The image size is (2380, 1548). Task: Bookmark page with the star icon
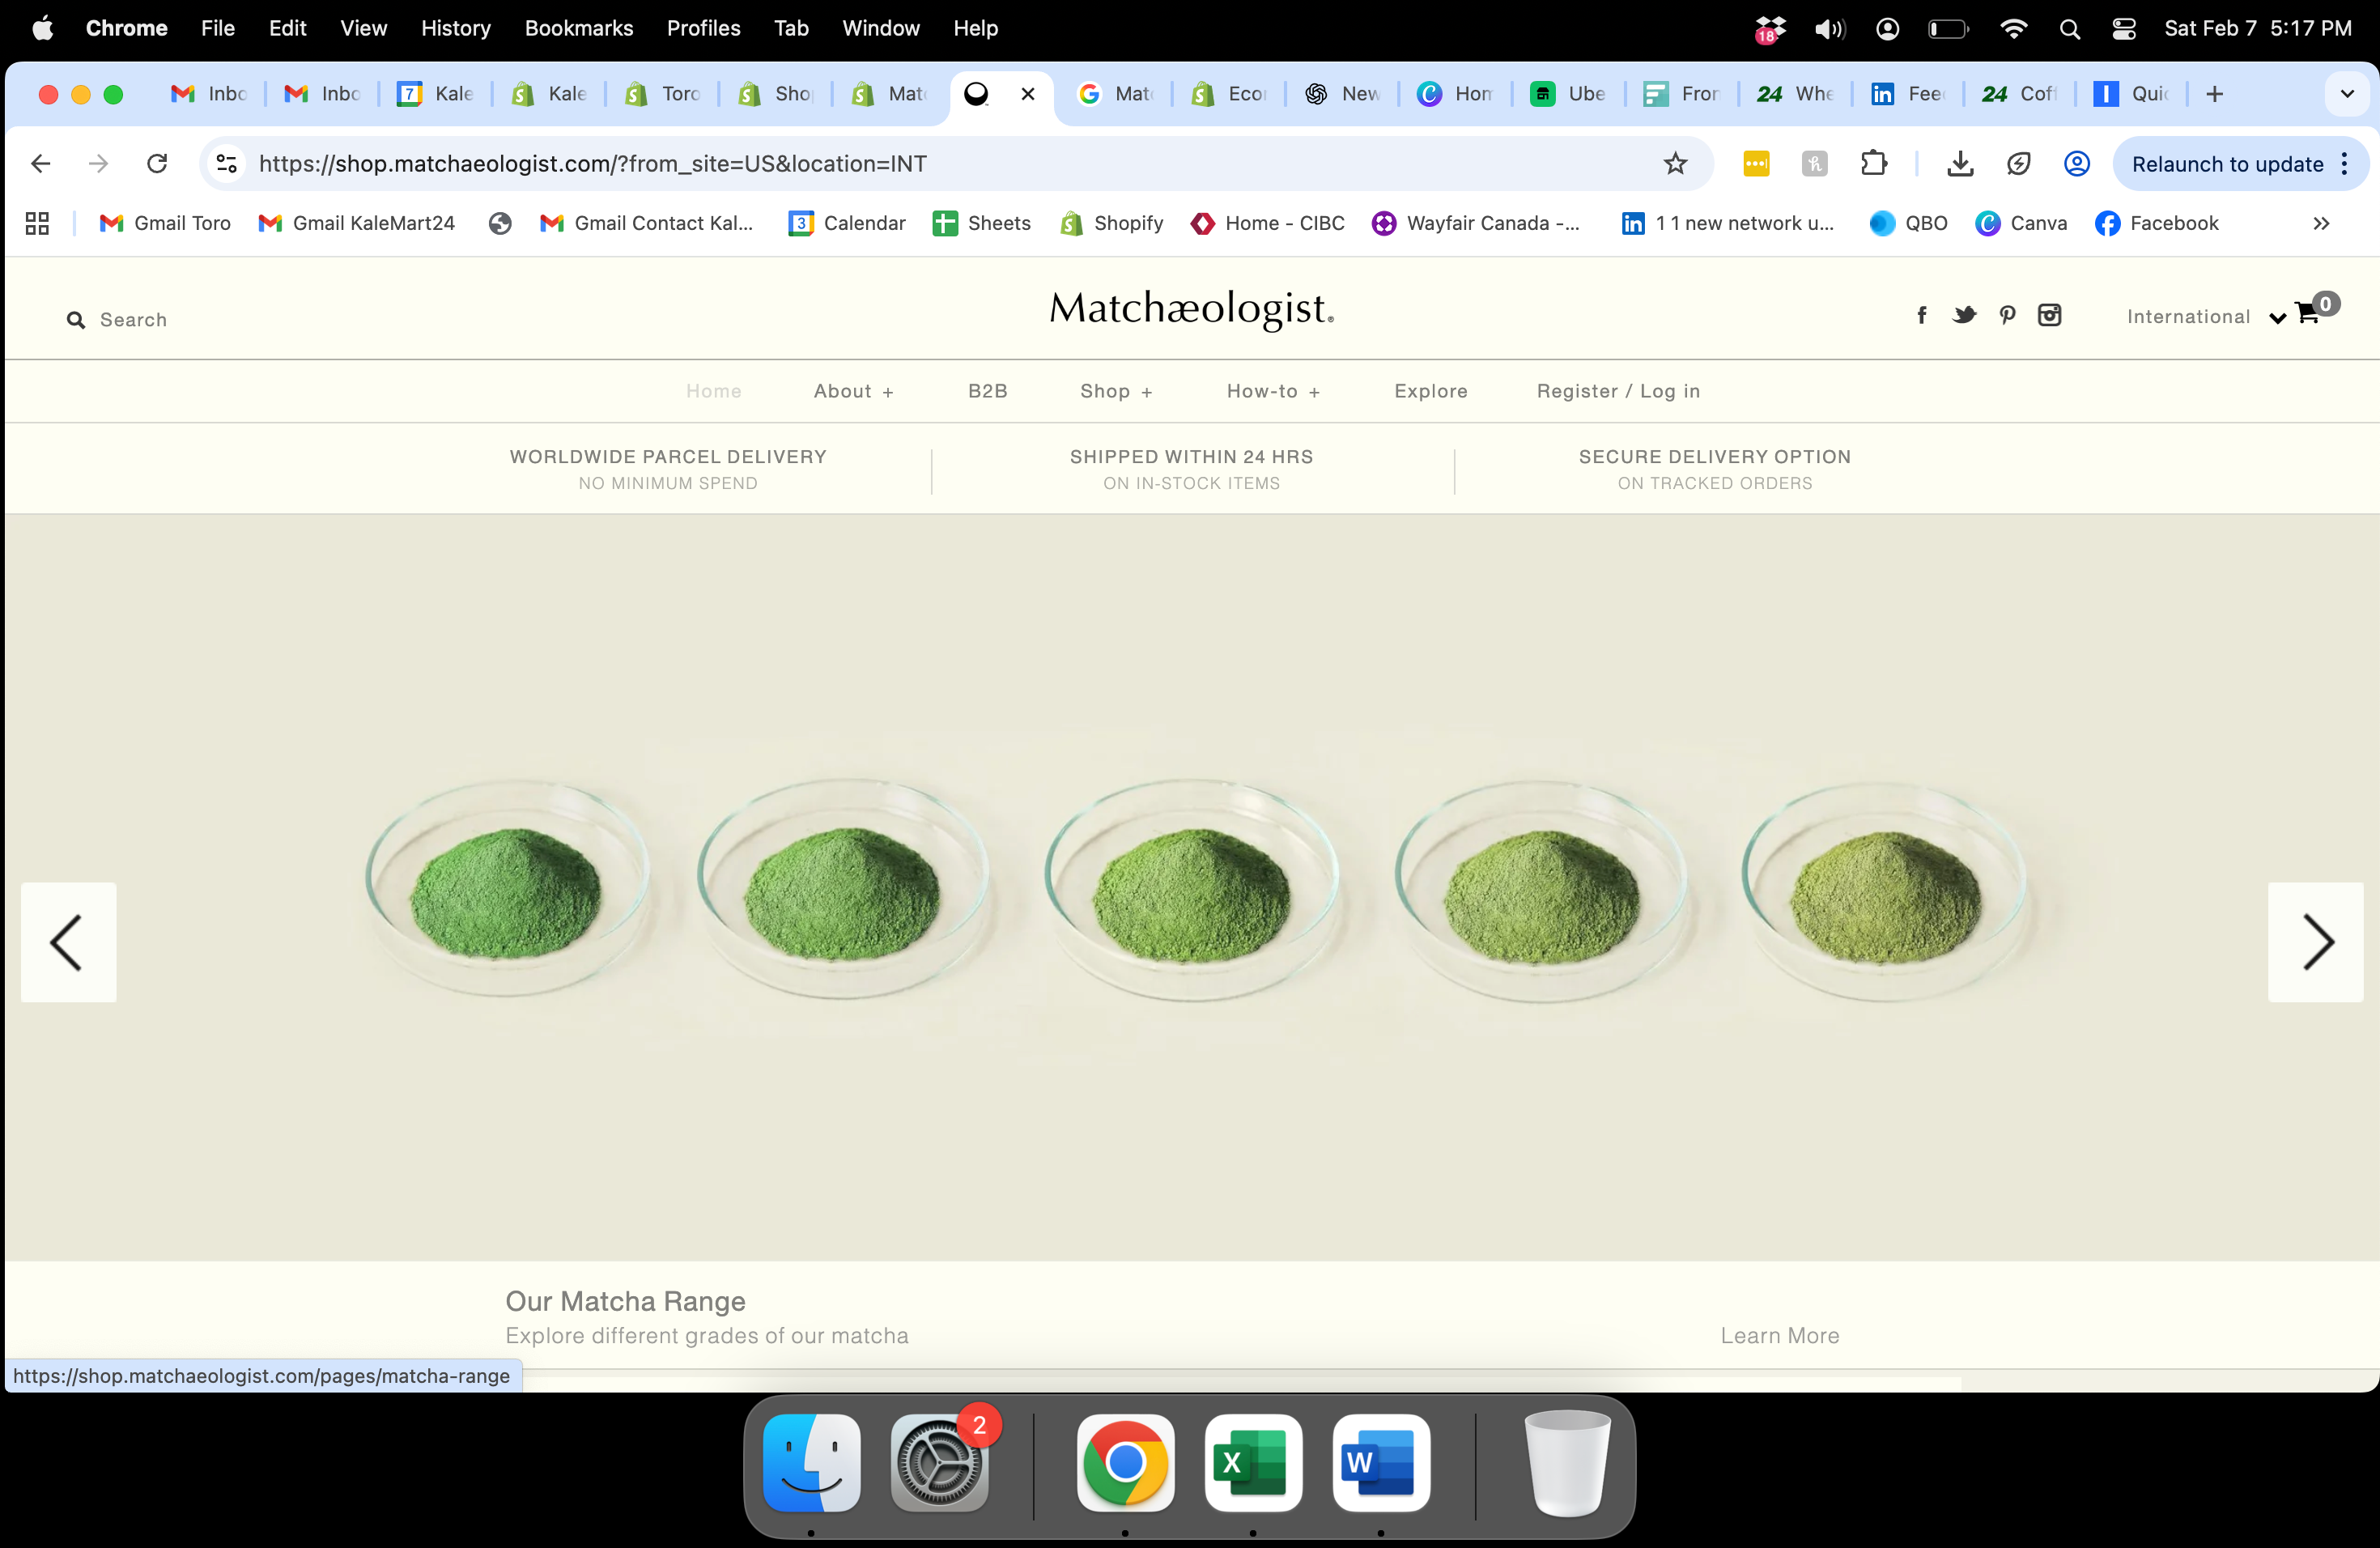tap(1675, 164)
